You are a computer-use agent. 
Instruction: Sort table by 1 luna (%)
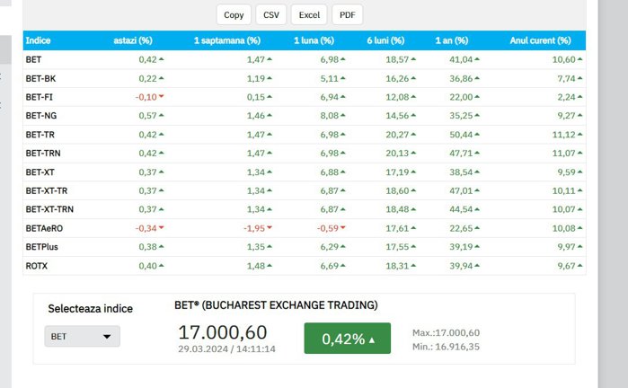[314, 40]
